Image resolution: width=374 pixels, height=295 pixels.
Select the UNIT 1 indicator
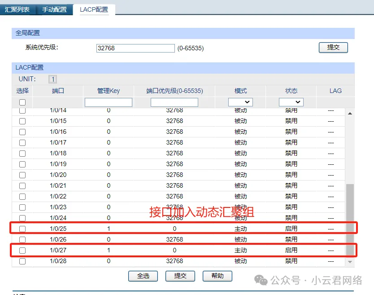tap(53, 79)
